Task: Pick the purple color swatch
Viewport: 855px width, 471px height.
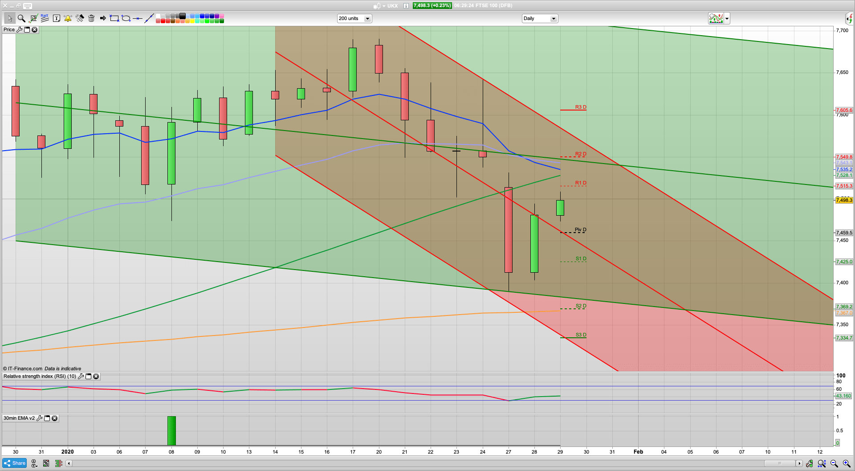Action: [217, 16]
